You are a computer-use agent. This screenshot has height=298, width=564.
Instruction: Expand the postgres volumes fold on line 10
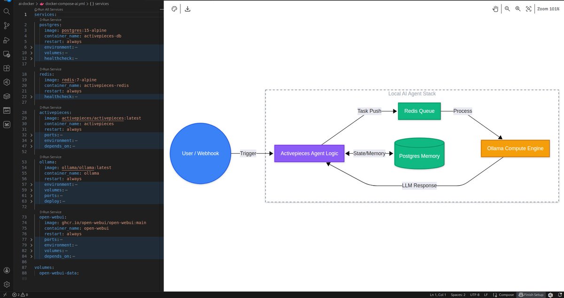(31, 53)
